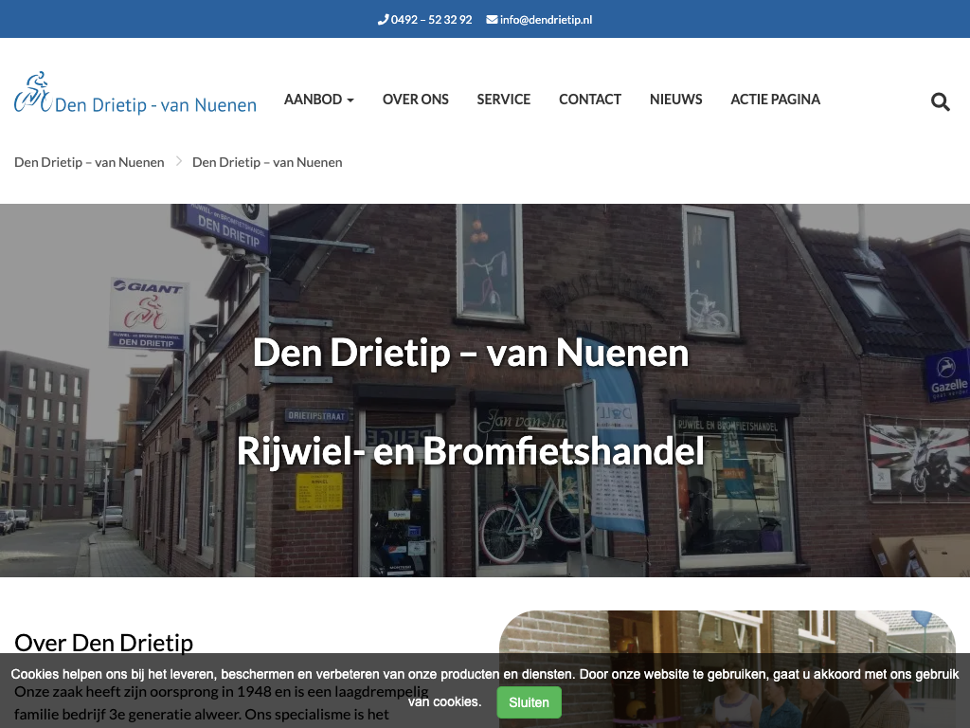Open the CONTACT page
Viewport: 970px width, 728px height.
(589, 100)
